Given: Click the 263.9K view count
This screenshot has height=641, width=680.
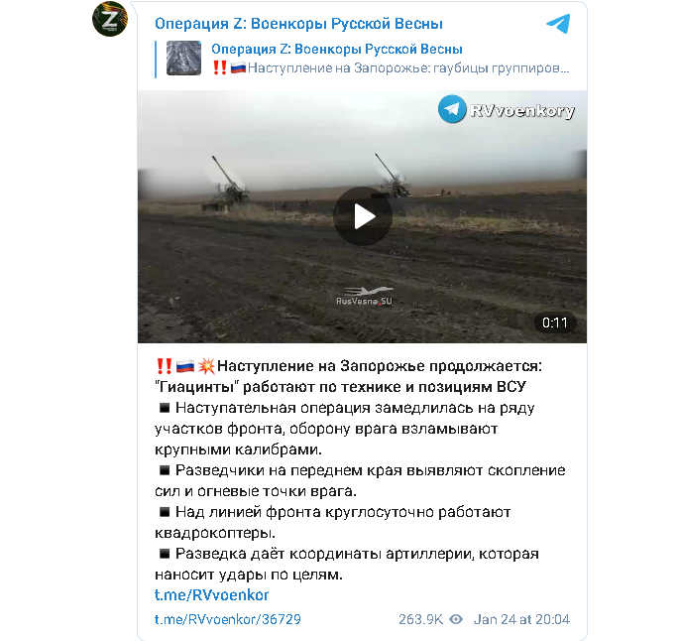Looking at the screenshot, I should [420, 619].
